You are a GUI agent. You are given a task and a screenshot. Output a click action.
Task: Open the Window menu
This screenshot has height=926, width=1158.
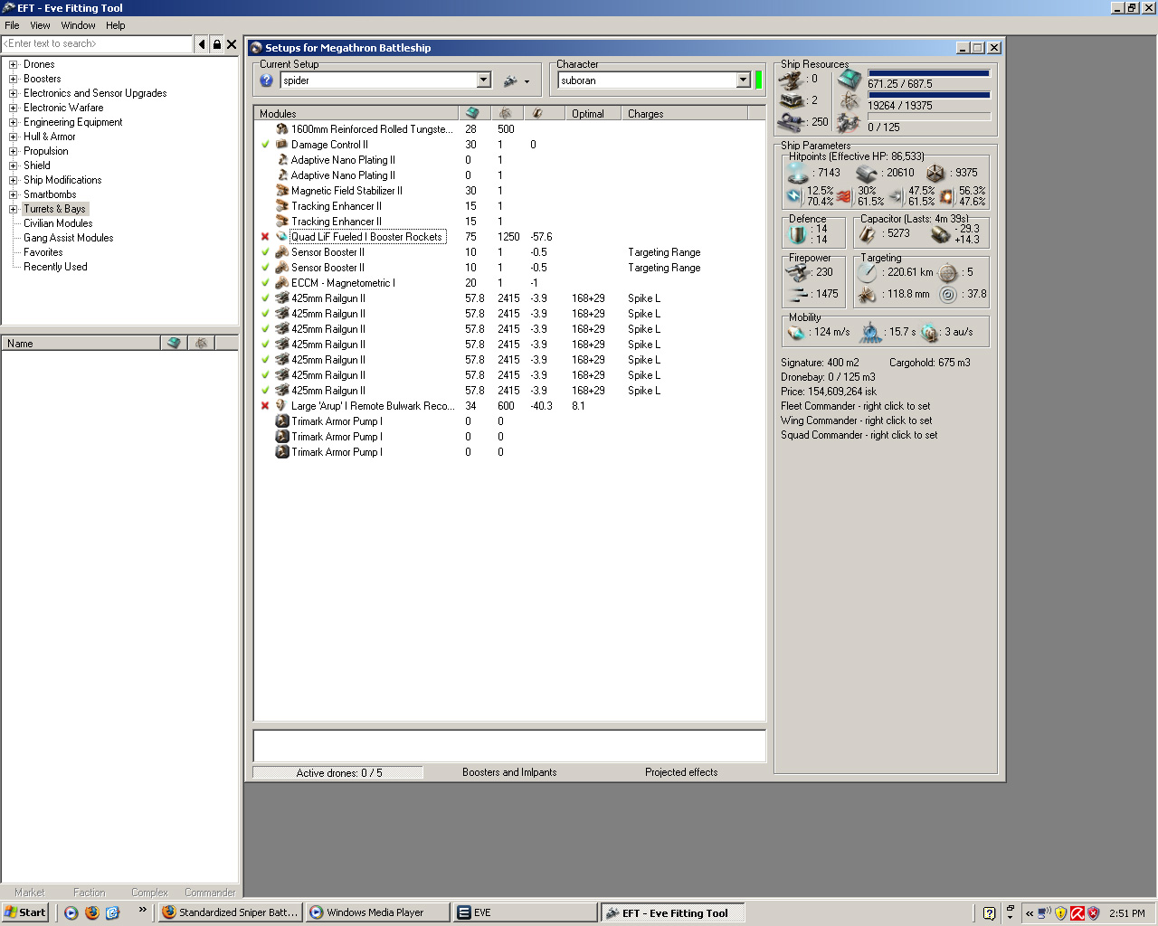click(x=78, y=25)
